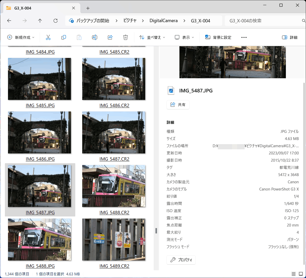The width and height of the screenshot is (306, 278).
Task: Click the Share icon in toolbar
Action: tap(110, 37)
